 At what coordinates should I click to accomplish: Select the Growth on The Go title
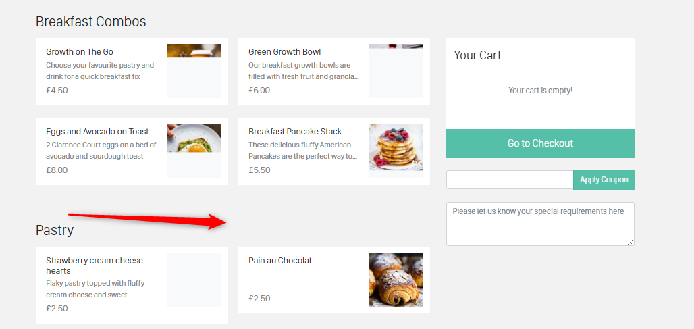(80, 52)
